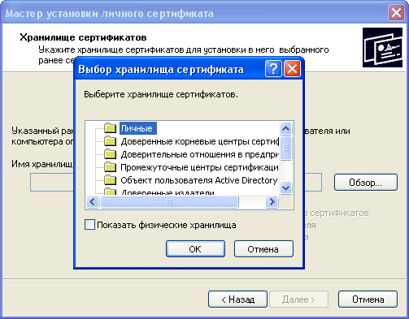Image resolution: width=409 pixels, height=319 pixels.
Task: Click the store list scroll right arrow
Action: 272,201
